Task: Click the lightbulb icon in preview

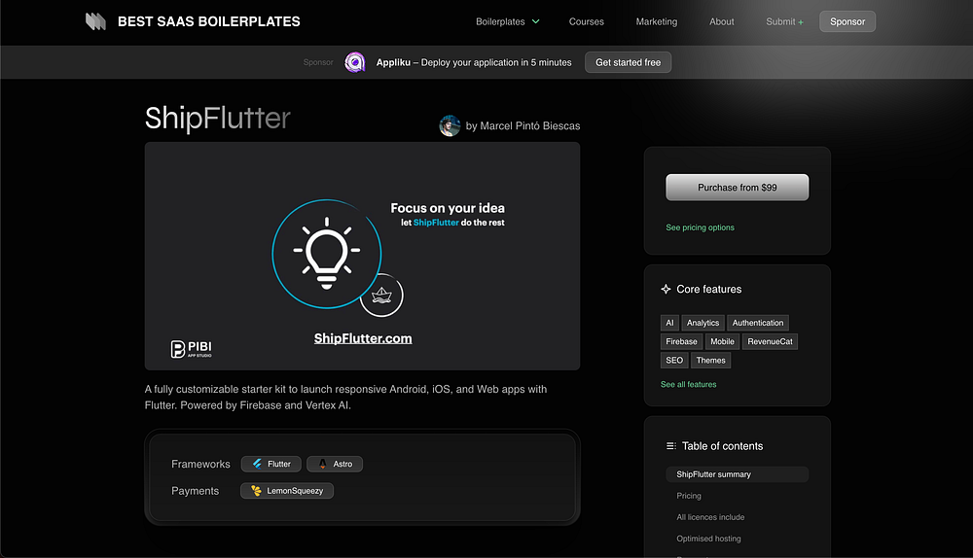Action: tap(326, 254)
